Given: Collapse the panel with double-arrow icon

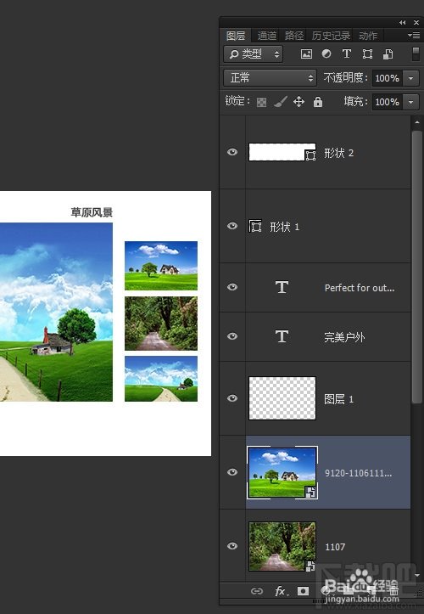Looking at the screenshot, I should coord(402,23).
